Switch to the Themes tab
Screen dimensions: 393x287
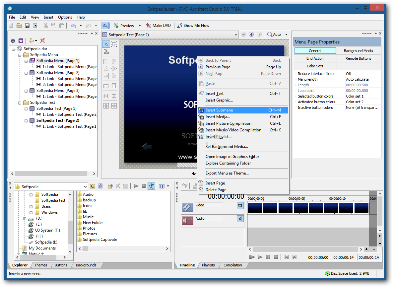[x=40, y=265]
